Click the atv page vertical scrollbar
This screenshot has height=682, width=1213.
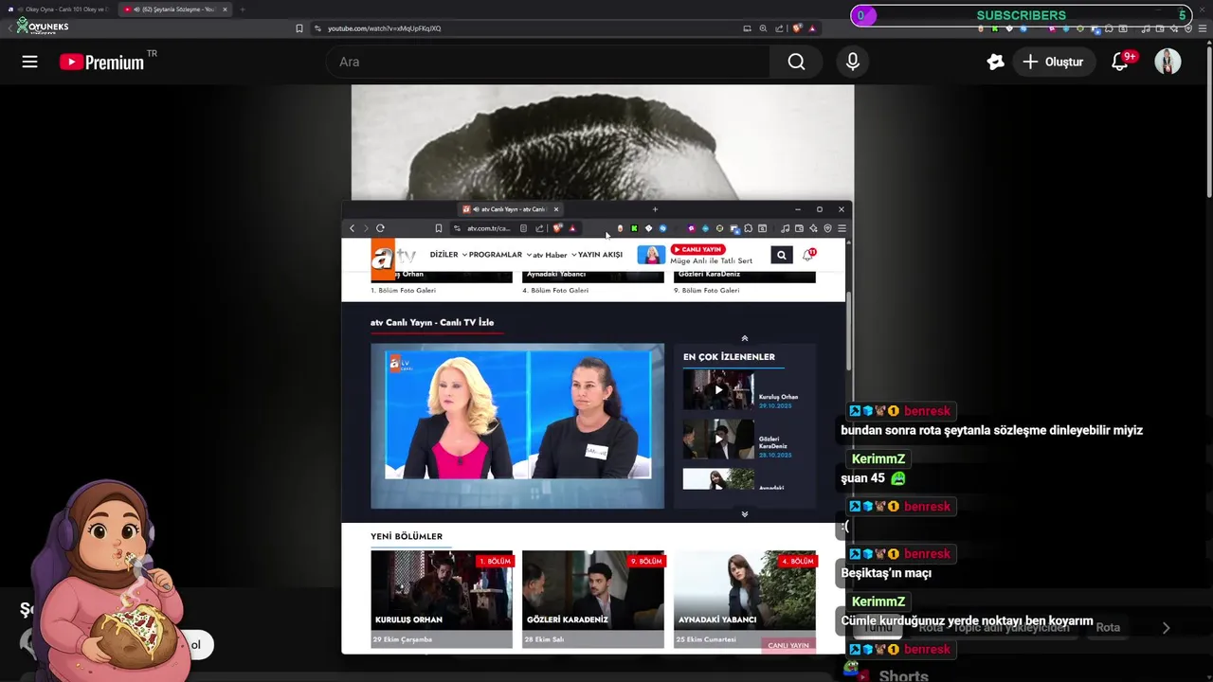(x=848, y=332)
